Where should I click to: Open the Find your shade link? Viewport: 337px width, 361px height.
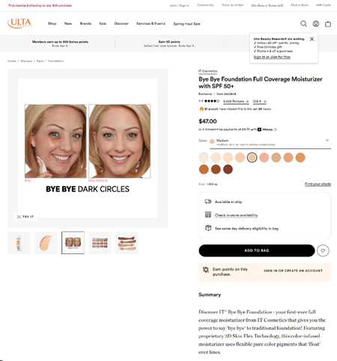coord(318,184)
